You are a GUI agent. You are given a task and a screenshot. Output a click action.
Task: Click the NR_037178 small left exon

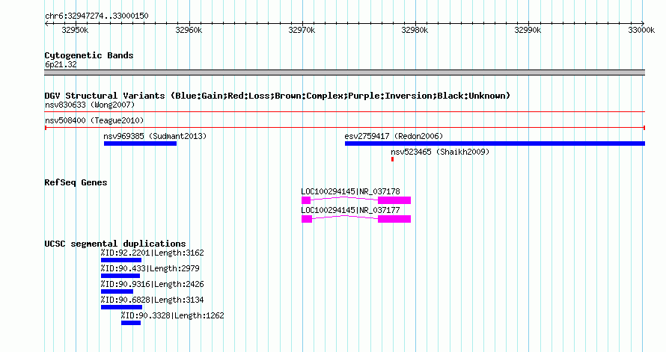tap(306, 200)
